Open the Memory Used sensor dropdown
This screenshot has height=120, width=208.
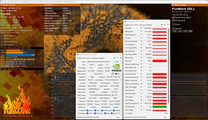[141, 58]
